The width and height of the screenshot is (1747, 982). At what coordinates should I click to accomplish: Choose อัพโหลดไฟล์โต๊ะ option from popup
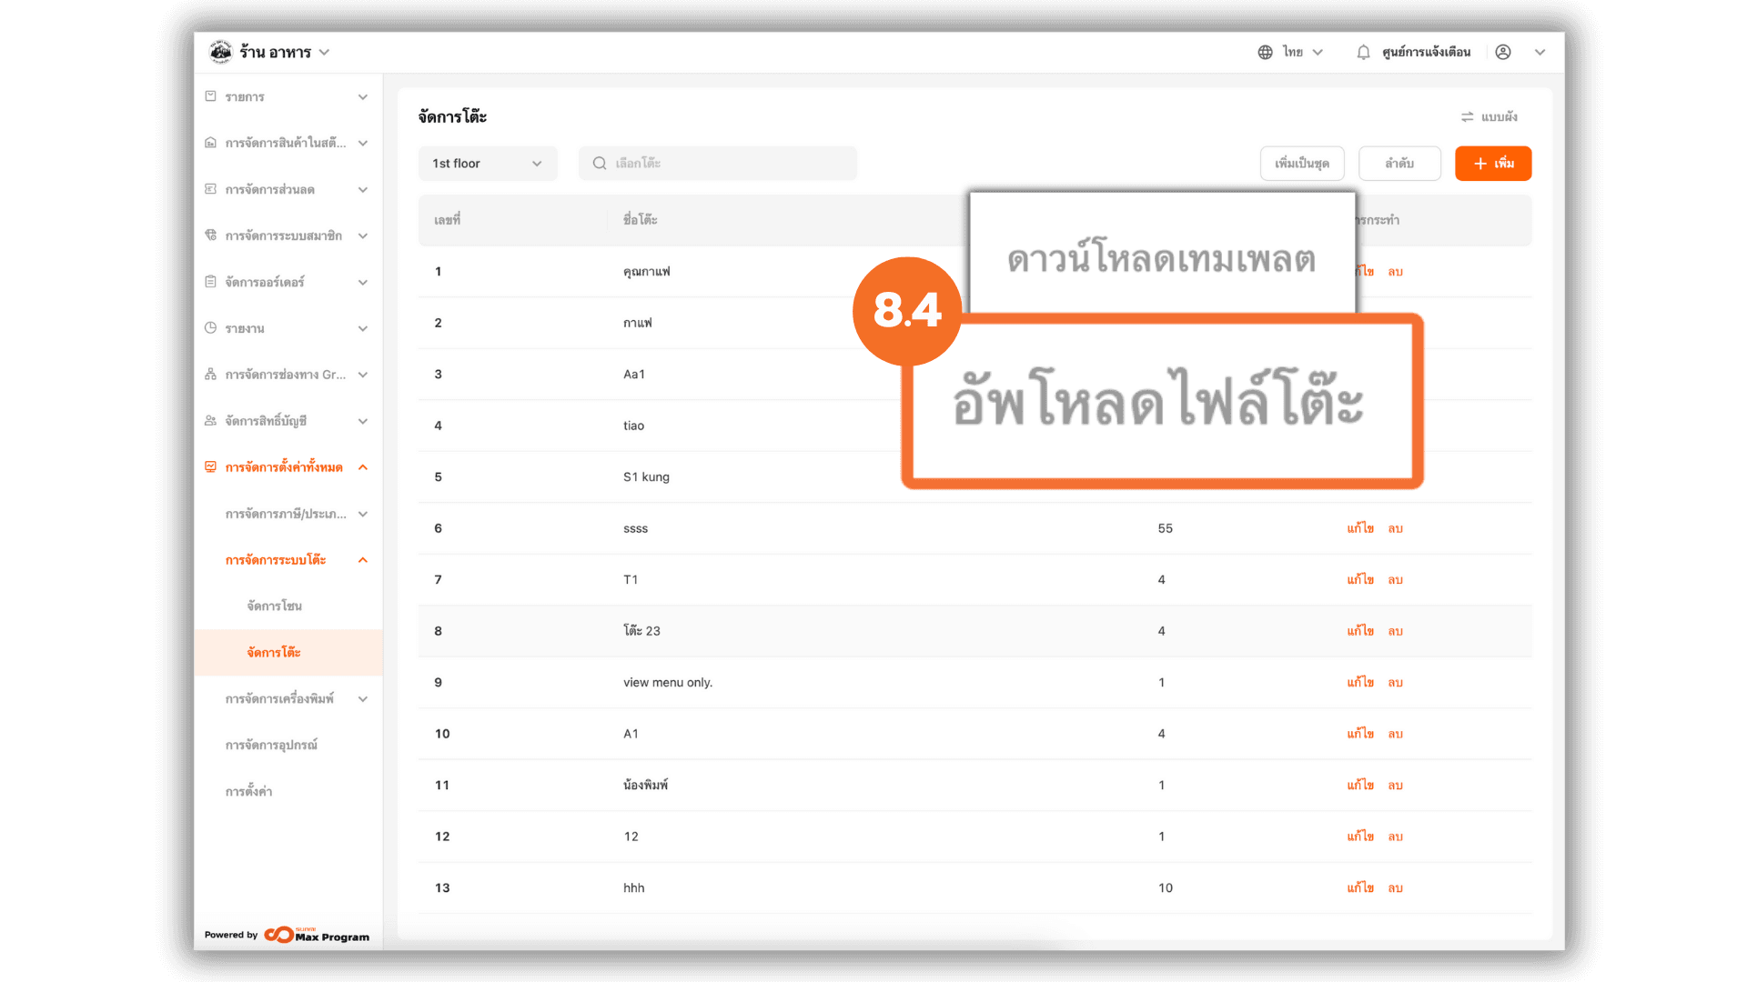pyautogui.click(x=1157, y=402)
